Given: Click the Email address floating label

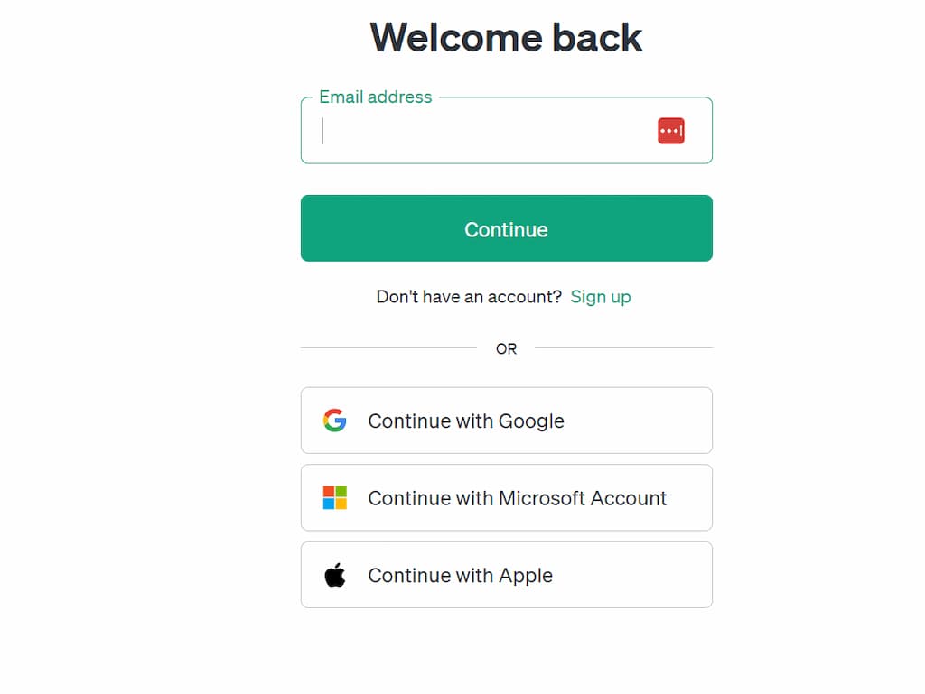Looking at the screenshot, I should point(376,97).
